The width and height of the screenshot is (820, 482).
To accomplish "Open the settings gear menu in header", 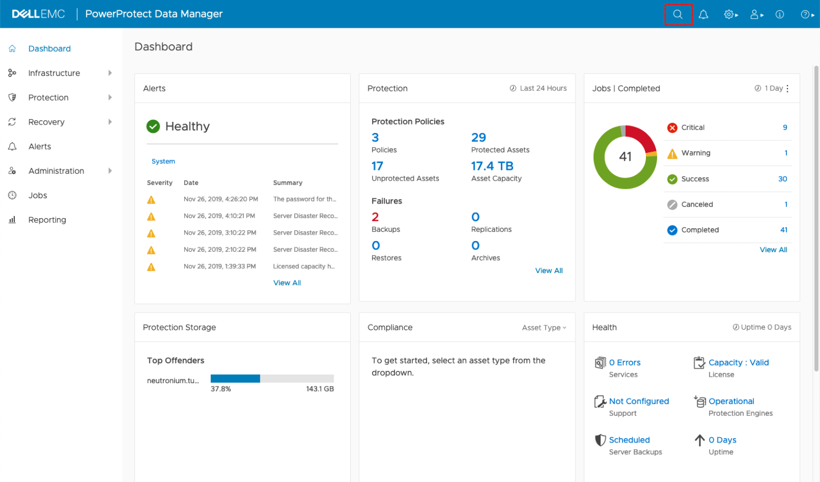I will (730, 14).
